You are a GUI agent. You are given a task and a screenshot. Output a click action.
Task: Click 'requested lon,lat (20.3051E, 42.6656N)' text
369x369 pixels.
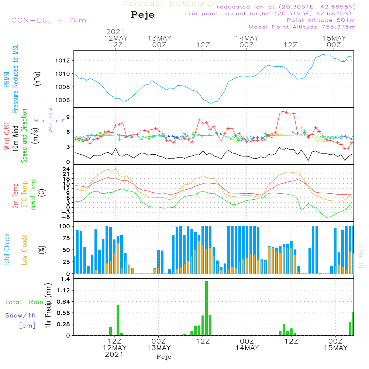286,7
